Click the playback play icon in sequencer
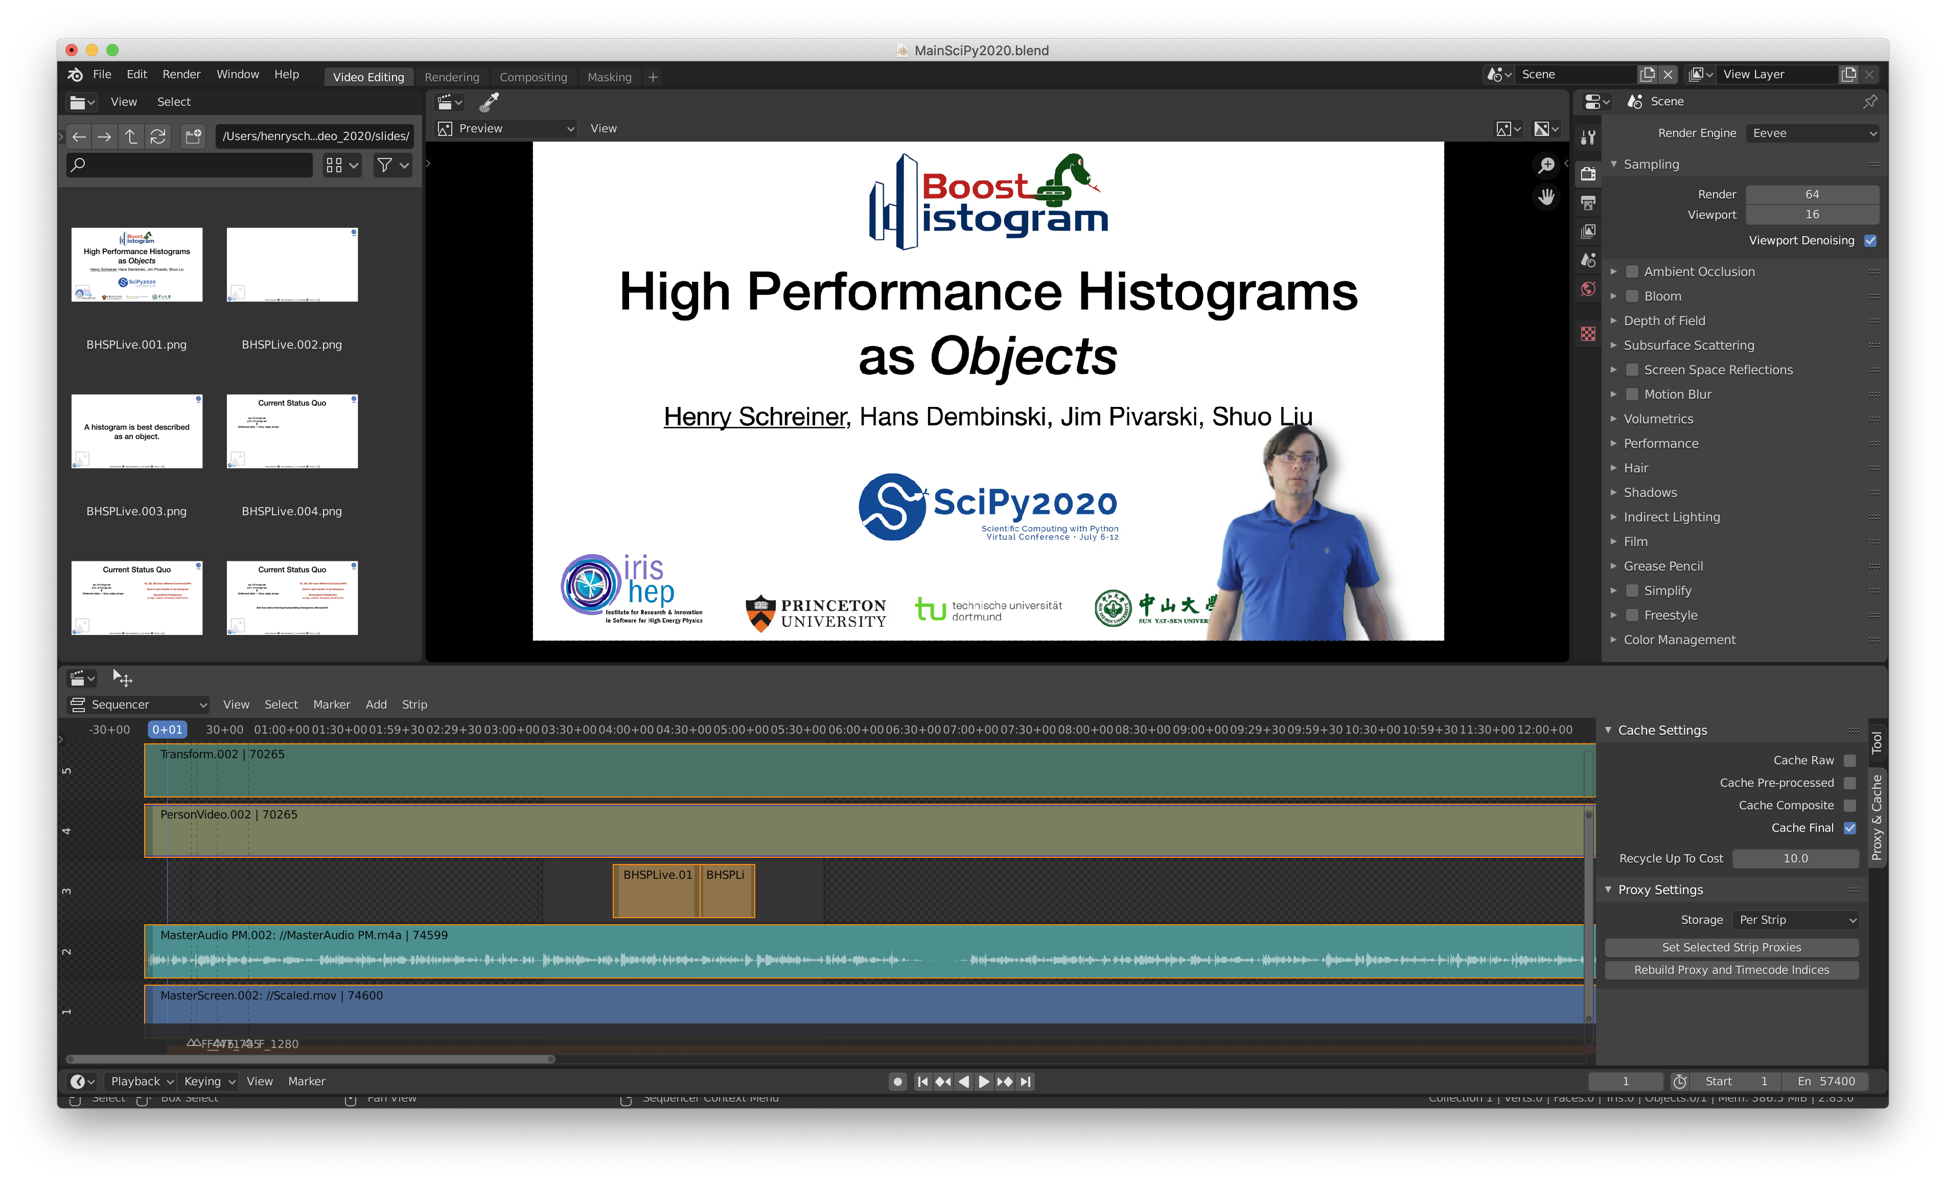Screen dimensions: 1946x1184 point(980,1081)
